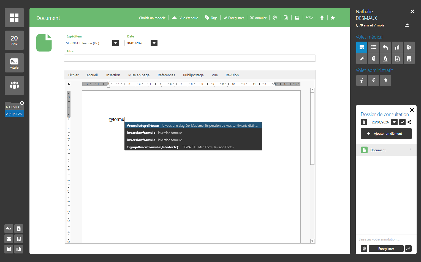This screenshot has height=262, width=421.
Task: Open the print icon in header
Action: click(x=297, y=18)
